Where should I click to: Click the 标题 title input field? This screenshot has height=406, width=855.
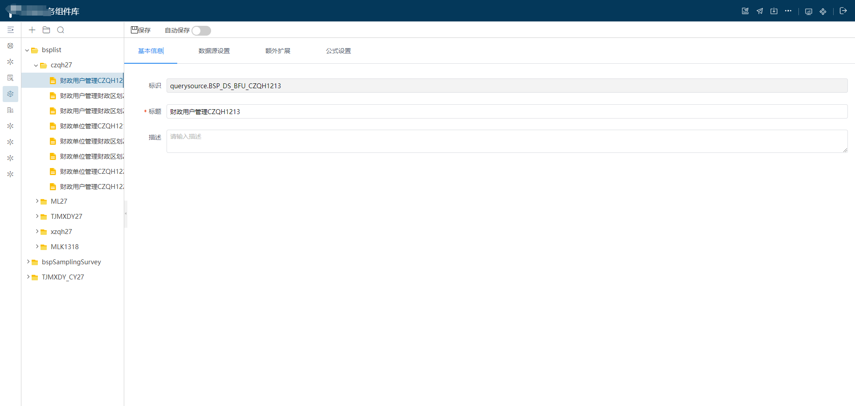click(x=507, y=111)
